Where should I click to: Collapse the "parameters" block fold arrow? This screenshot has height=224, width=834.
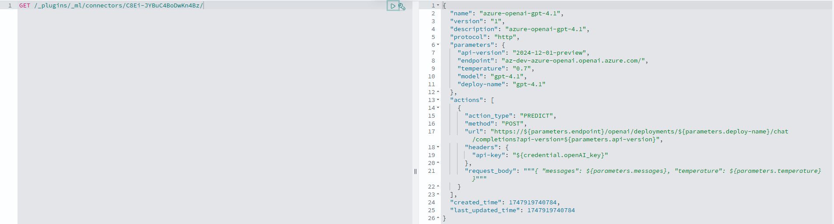438,45
